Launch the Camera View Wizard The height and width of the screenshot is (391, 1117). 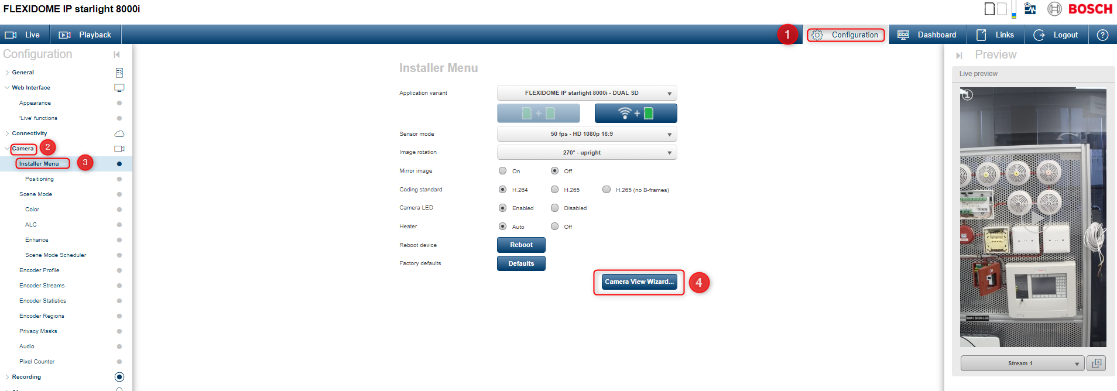pos(639,282)
